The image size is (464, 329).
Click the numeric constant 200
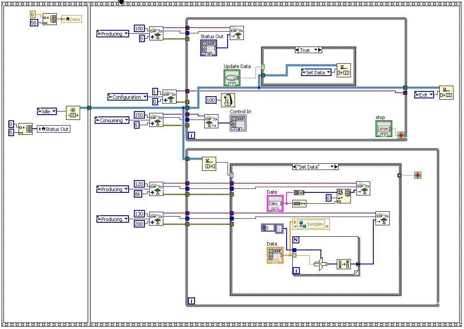[139, 224]
